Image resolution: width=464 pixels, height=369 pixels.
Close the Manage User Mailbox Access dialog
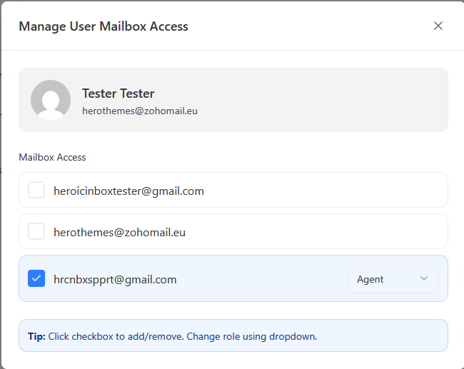pyautogui.click(x=438, y=26)
